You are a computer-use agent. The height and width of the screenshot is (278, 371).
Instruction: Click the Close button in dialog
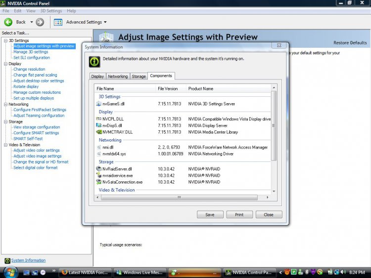point(269,214)
